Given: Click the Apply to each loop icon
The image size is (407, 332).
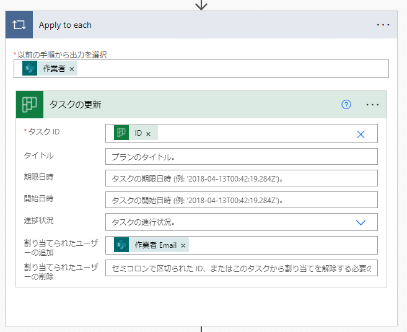Looking at the screenshot, I should [19, 25].
